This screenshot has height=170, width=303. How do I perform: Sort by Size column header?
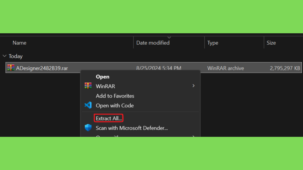(x=271, y=43)
